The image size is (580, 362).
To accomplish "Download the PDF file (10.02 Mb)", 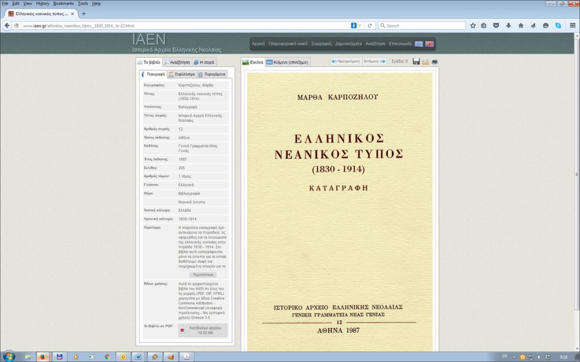I will 204,330.
